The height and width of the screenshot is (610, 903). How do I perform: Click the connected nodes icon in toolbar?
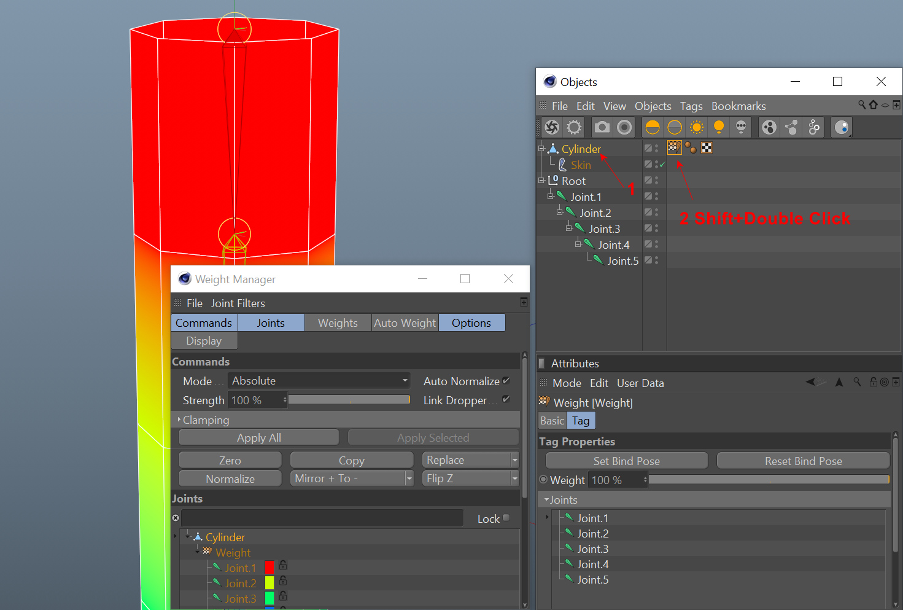(x=791, y=127)
